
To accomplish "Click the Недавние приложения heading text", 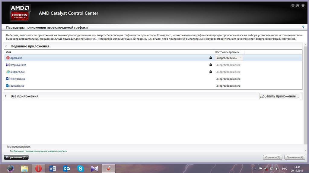I will [30, 46].
